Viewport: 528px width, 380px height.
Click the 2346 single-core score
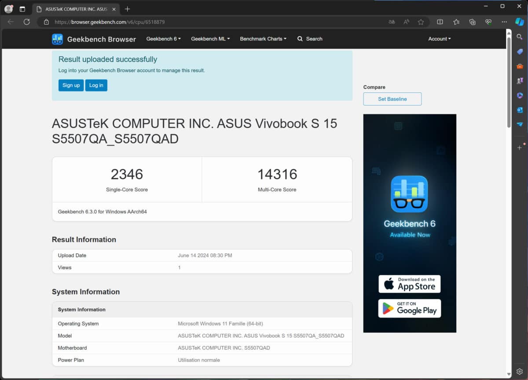pyautogui.click(x=127, y=174)
